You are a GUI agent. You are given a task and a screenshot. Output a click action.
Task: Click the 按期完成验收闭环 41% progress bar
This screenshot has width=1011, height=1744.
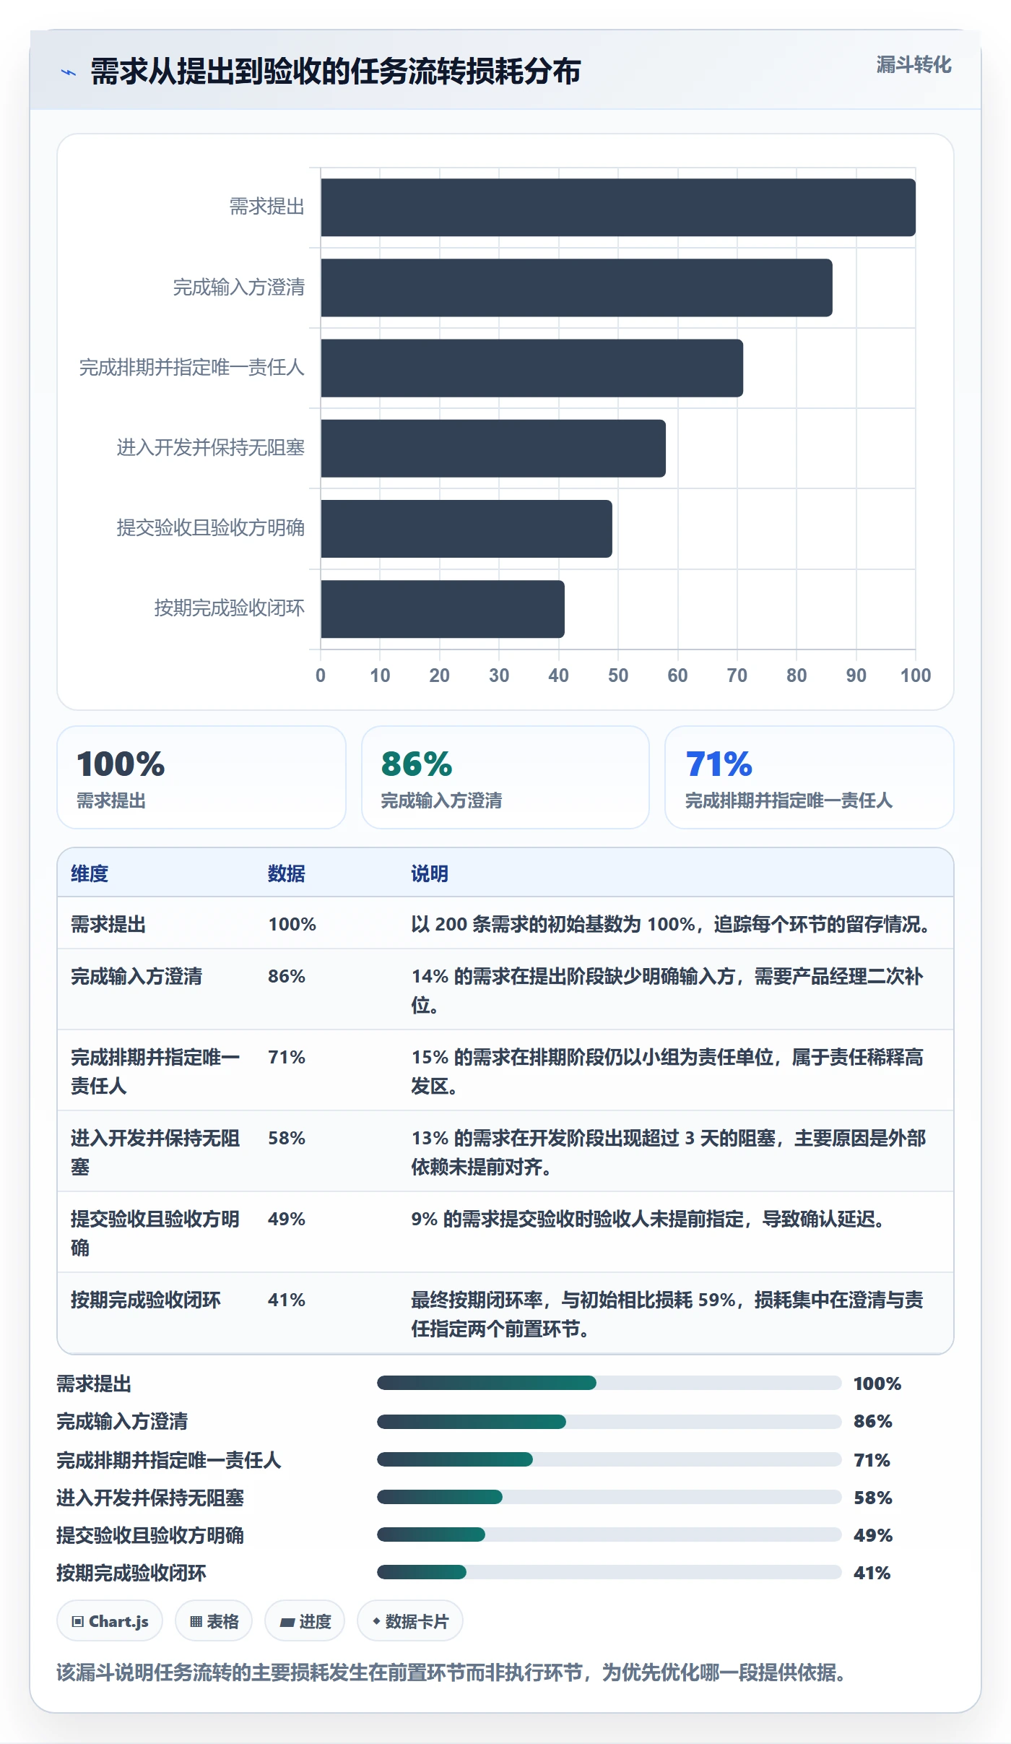coord(609,1572)
